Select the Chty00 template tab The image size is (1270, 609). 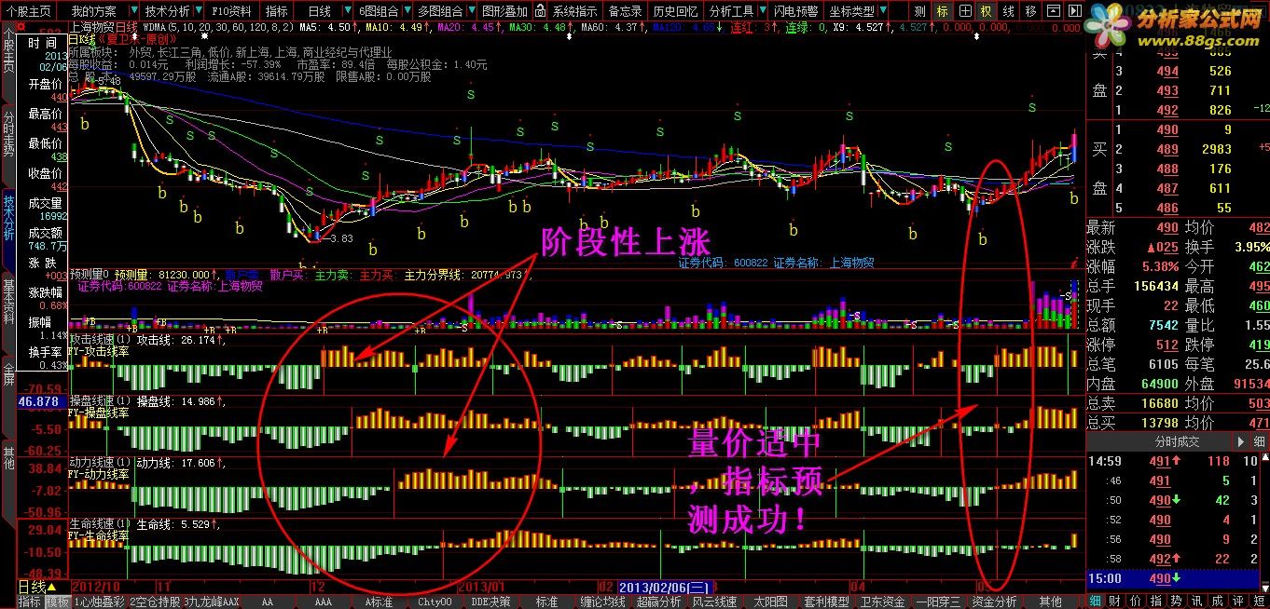(x=435, y=602)
